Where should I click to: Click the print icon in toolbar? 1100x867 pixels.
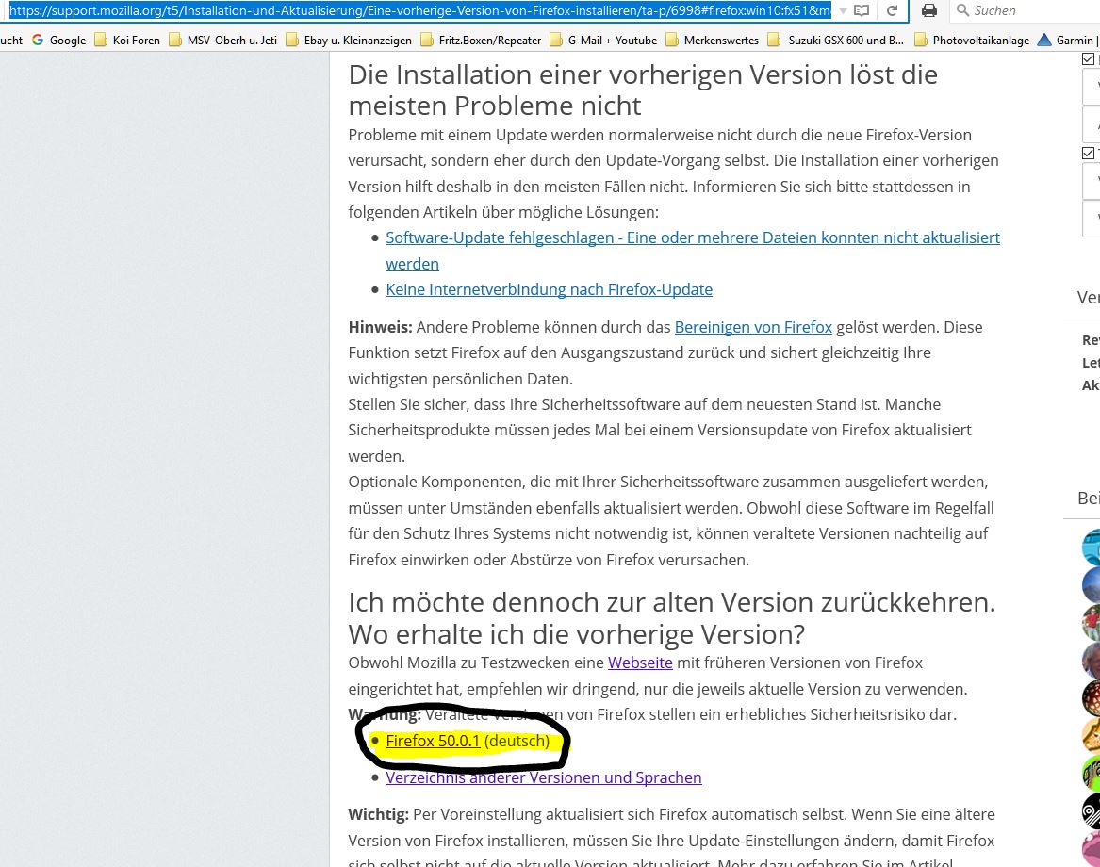[x=929, y=10]
